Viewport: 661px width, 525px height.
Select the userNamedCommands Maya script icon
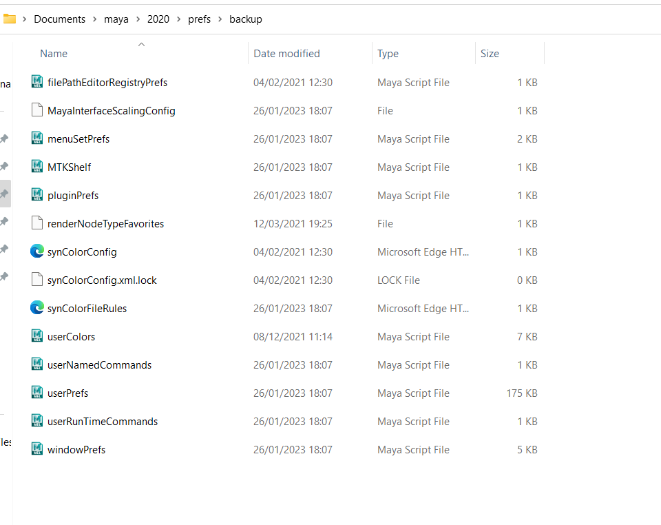tap(37, 364)
